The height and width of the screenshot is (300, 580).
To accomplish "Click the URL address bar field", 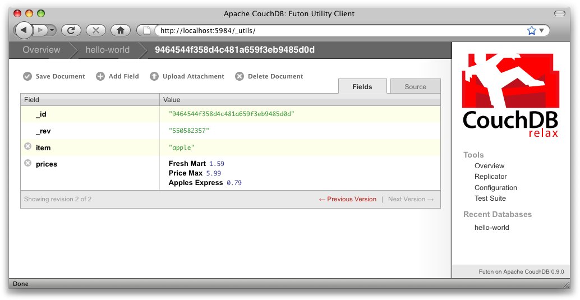I will pyautogui.click(x=337, y=30).
